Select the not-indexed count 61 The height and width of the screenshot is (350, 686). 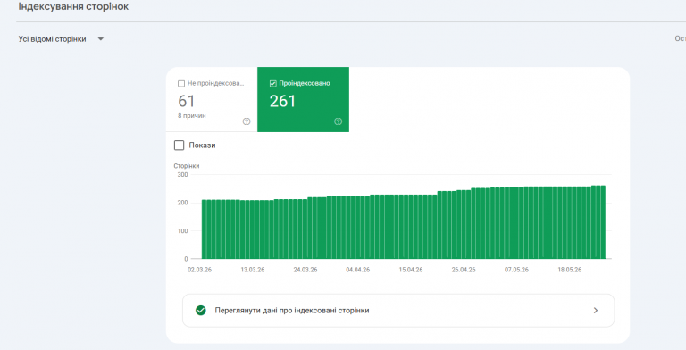tap(187, 101)
